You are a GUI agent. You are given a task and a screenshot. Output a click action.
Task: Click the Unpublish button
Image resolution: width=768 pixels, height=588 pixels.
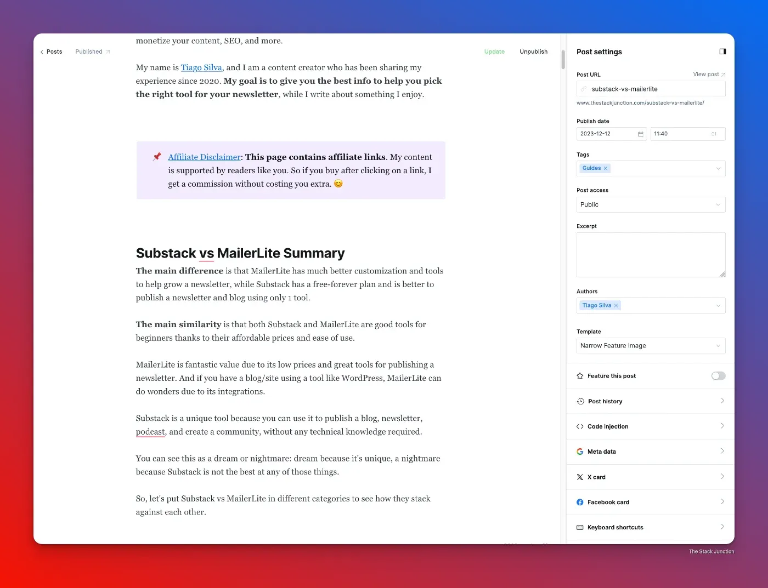pyautogui.click(x=533, y=52)
